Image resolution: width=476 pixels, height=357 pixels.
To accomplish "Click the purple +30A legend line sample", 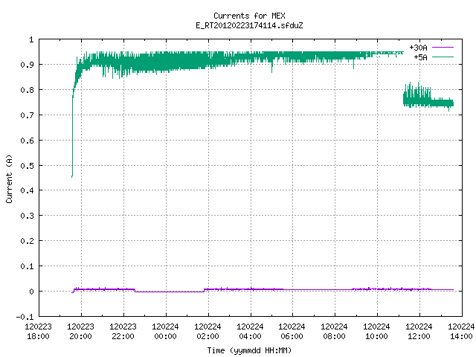I will click(x=443, y=48).
